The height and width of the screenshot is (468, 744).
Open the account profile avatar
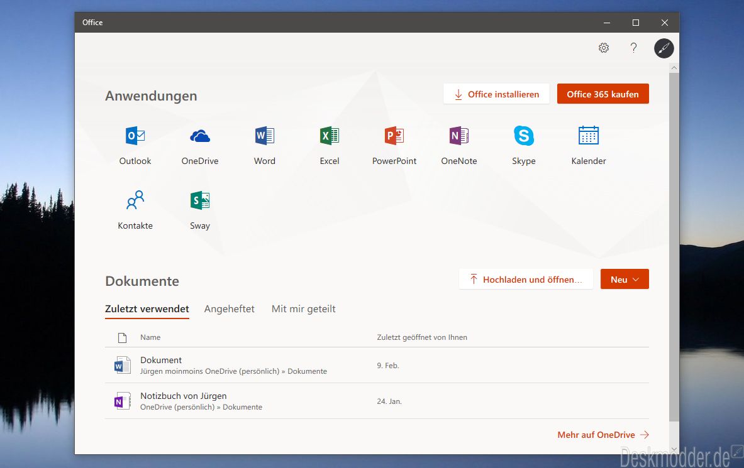663,48
